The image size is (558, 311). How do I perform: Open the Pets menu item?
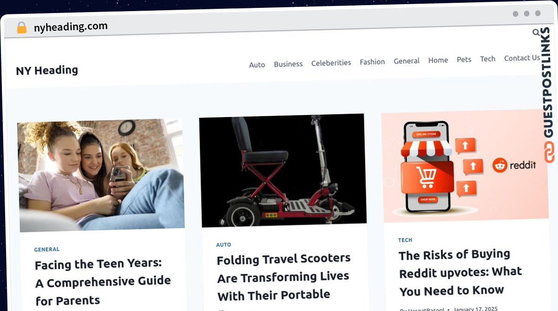click(x=464, y=59)
